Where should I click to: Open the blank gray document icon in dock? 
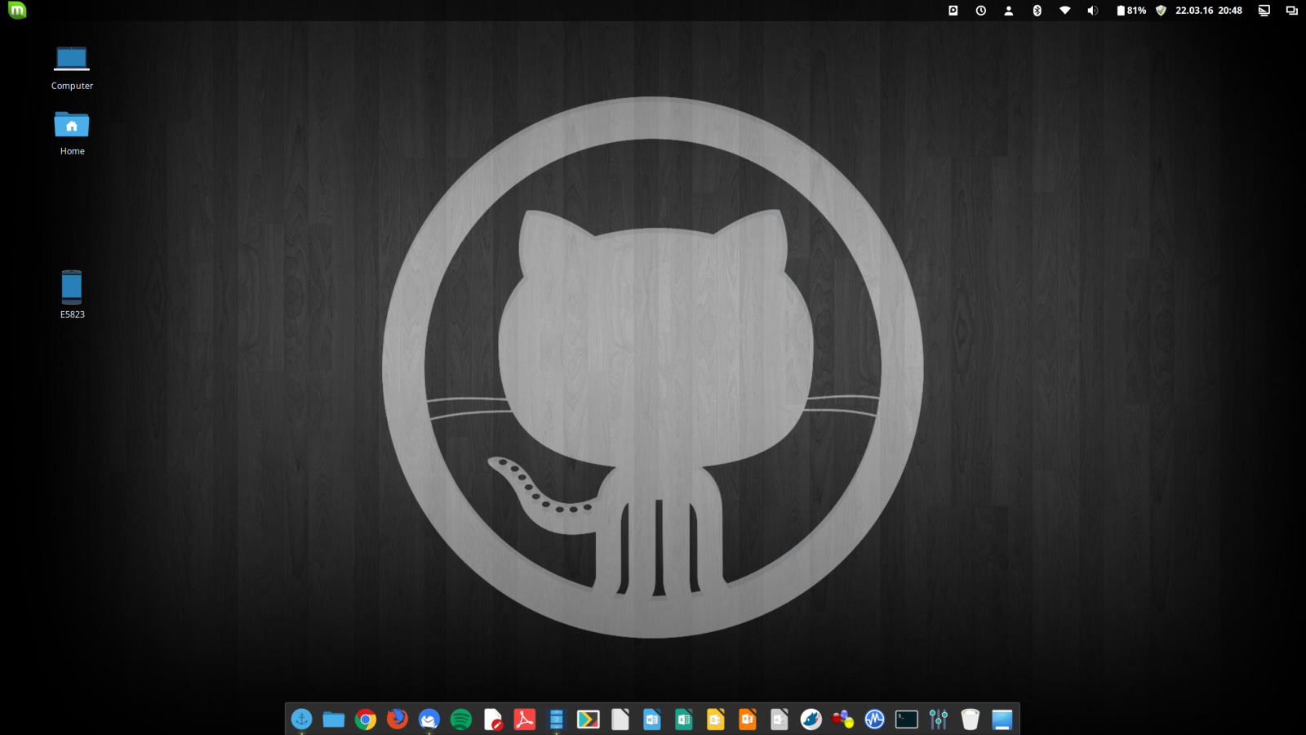(x=620, y=719)
